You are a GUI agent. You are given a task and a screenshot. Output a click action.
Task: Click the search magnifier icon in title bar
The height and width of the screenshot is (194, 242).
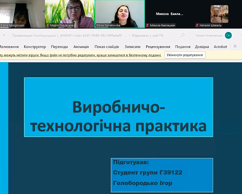point(182,35)
